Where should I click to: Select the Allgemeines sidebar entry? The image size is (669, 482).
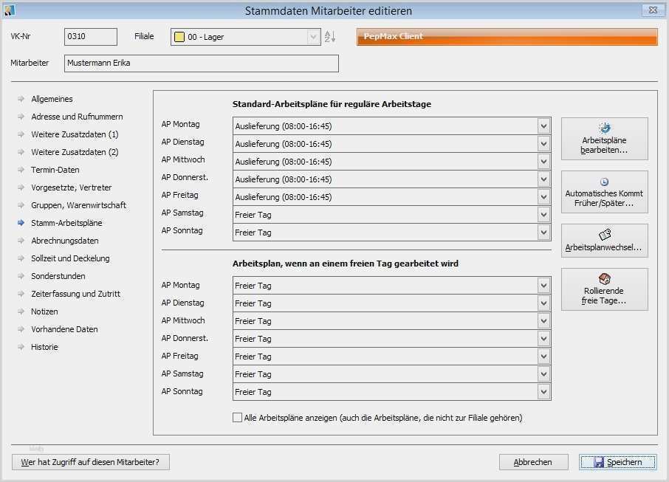point(52,99)
